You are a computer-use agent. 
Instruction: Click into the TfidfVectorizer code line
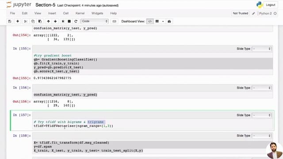point(73,126)
